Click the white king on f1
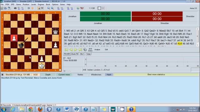200x112 pixels. [42, 66]
